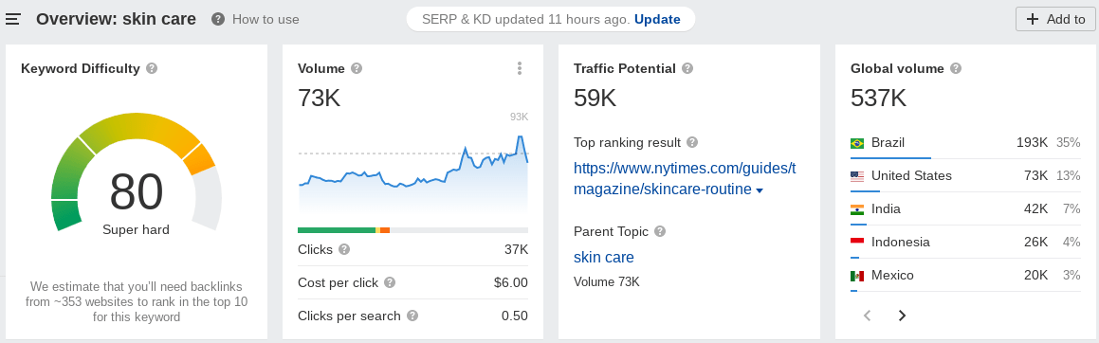1099x343 pixels.
Task: Select the Brazil country row
Action: coord(965,143)
